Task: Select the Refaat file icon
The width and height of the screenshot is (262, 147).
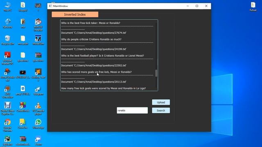Action: click(253, 7)
